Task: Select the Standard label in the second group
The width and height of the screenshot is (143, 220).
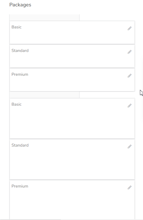Action: pyautogui.click(x=20, y=145)
